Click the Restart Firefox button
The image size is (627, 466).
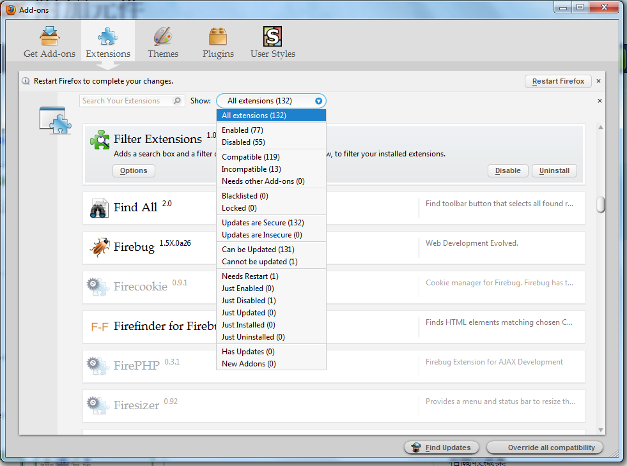[558, 81]
